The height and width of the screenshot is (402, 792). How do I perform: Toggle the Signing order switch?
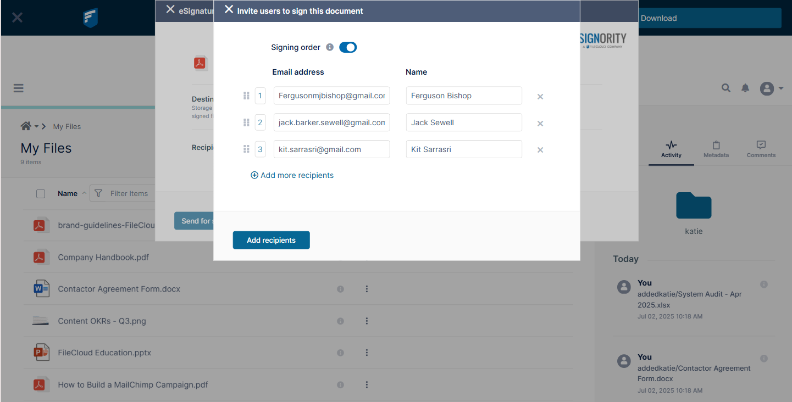click(x=348, y=47)
